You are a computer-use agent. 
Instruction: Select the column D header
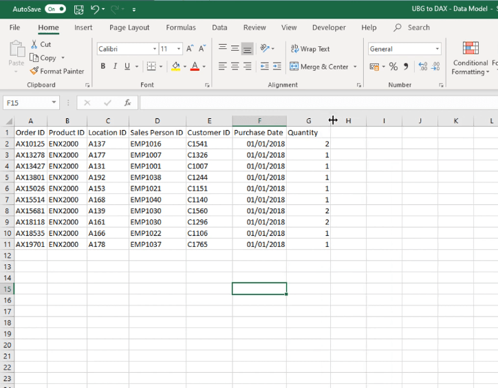pyautogui.click(x=158, y=121)
